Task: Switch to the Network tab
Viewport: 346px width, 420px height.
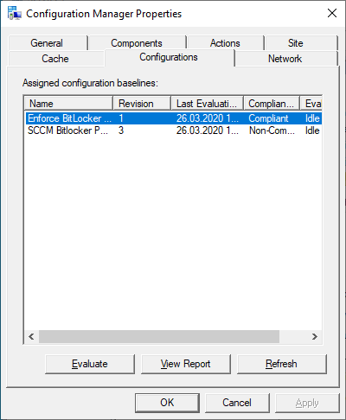Action: coord(285,59)
